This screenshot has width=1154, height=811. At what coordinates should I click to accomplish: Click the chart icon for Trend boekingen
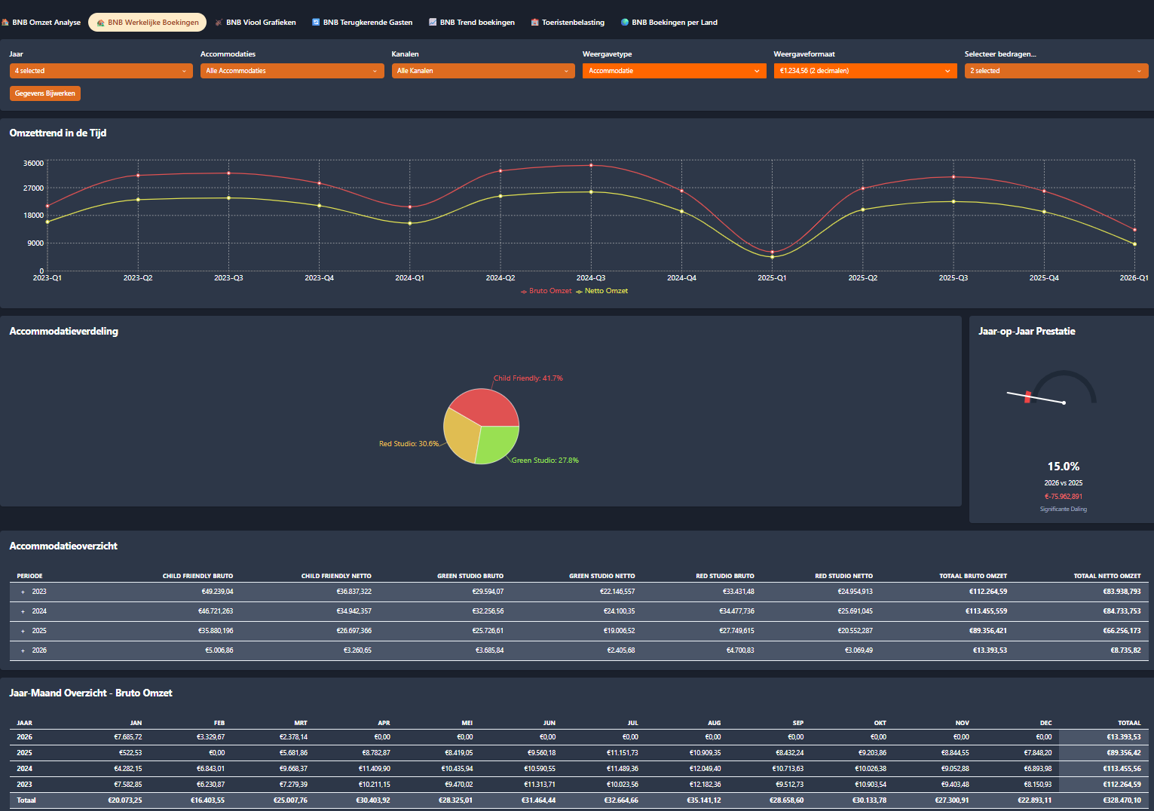(433, 23)
